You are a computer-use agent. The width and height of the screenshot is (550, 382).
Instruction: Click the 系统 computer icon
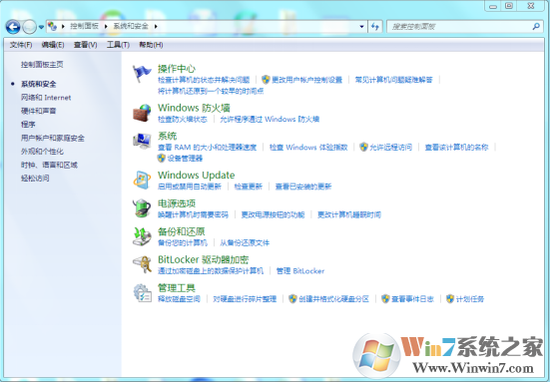pyautogui.click(x=142, y=141)
